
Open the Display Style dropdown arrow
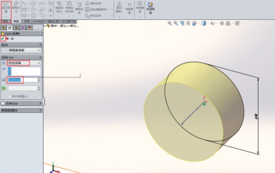tap(208, 23)
